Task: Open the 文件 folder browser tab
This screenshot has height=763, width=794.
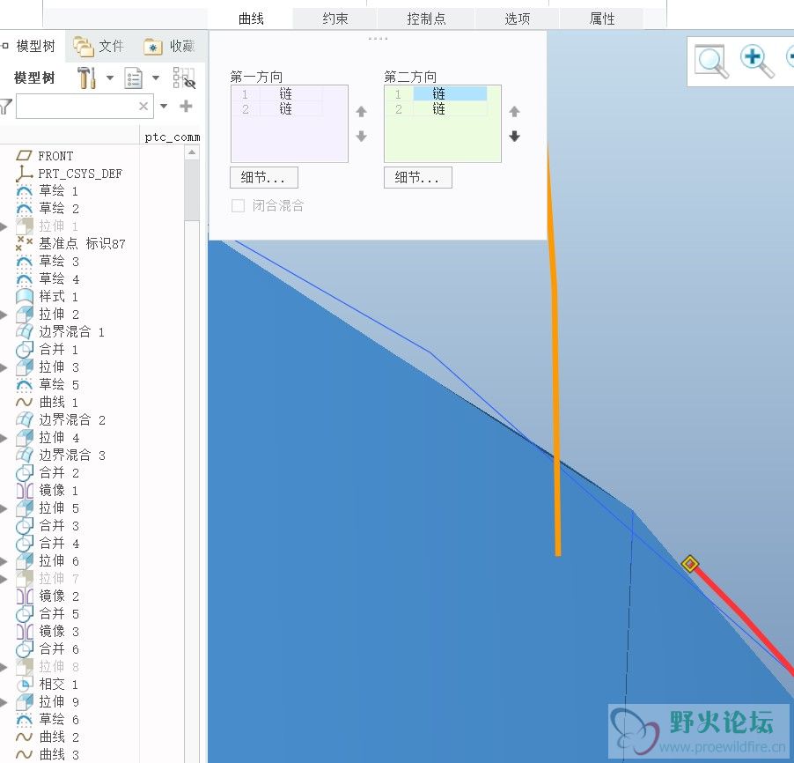Action: (x=99, y=46)
